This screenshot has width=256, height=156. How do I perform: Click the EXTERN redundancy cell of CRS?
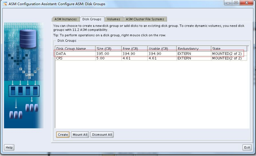[194, 58]
